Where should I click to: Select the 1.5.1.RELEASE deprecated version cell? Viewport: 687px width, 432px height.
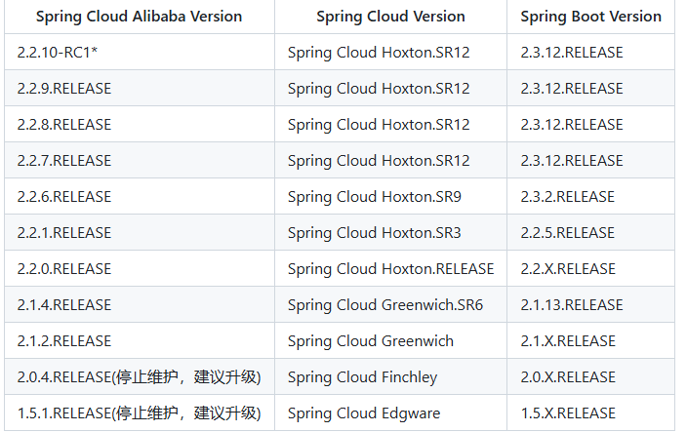coord(139,413)
